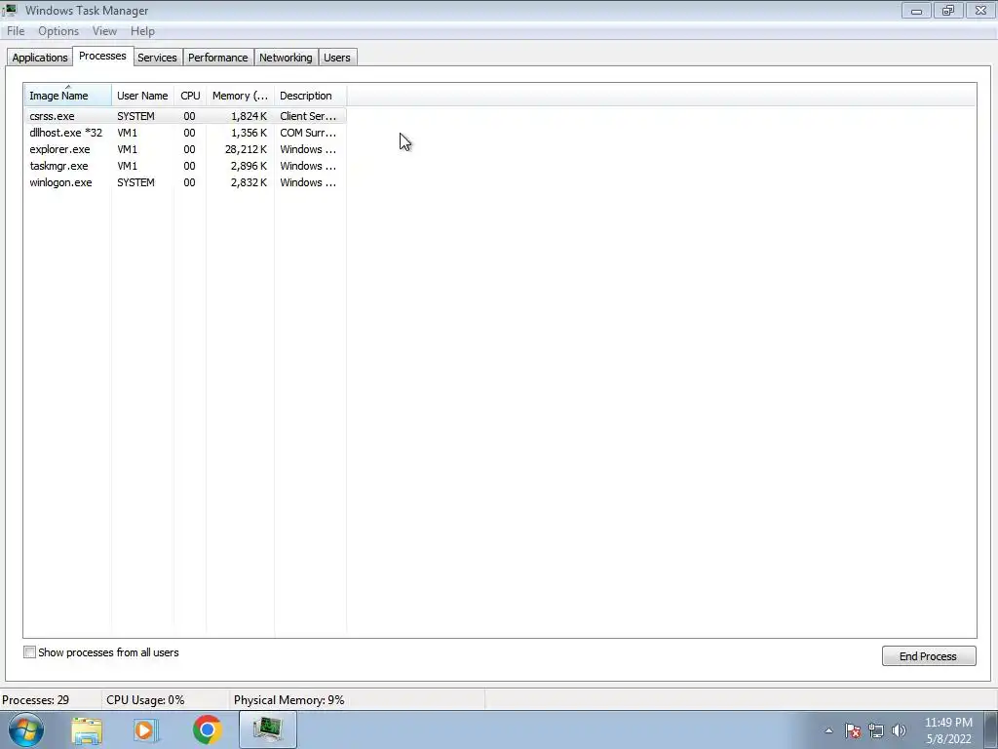
Task: Select the csrss.exe process row
Action: coord(185,116)
